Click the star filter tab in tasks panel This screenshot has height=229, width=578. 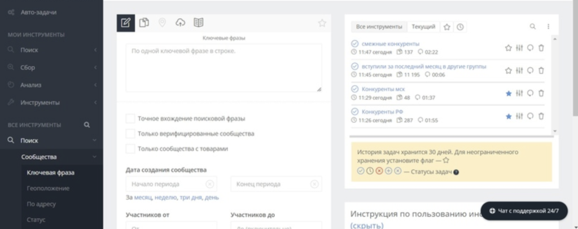click(447, 27)
